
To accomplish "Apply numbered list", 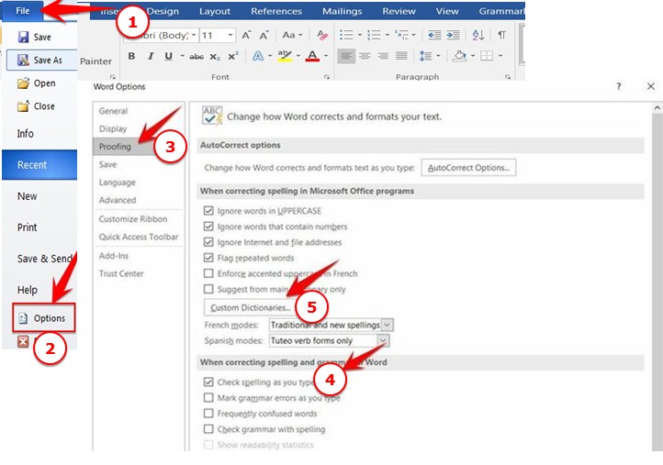I will point(374,35).
